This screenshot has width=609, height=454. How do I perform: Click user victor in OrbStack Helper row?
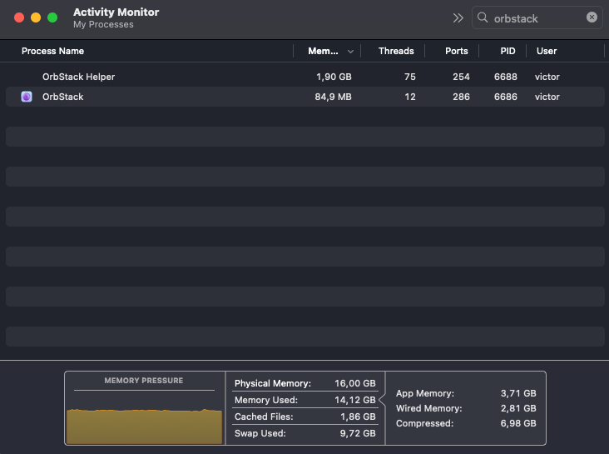[547, 77]
